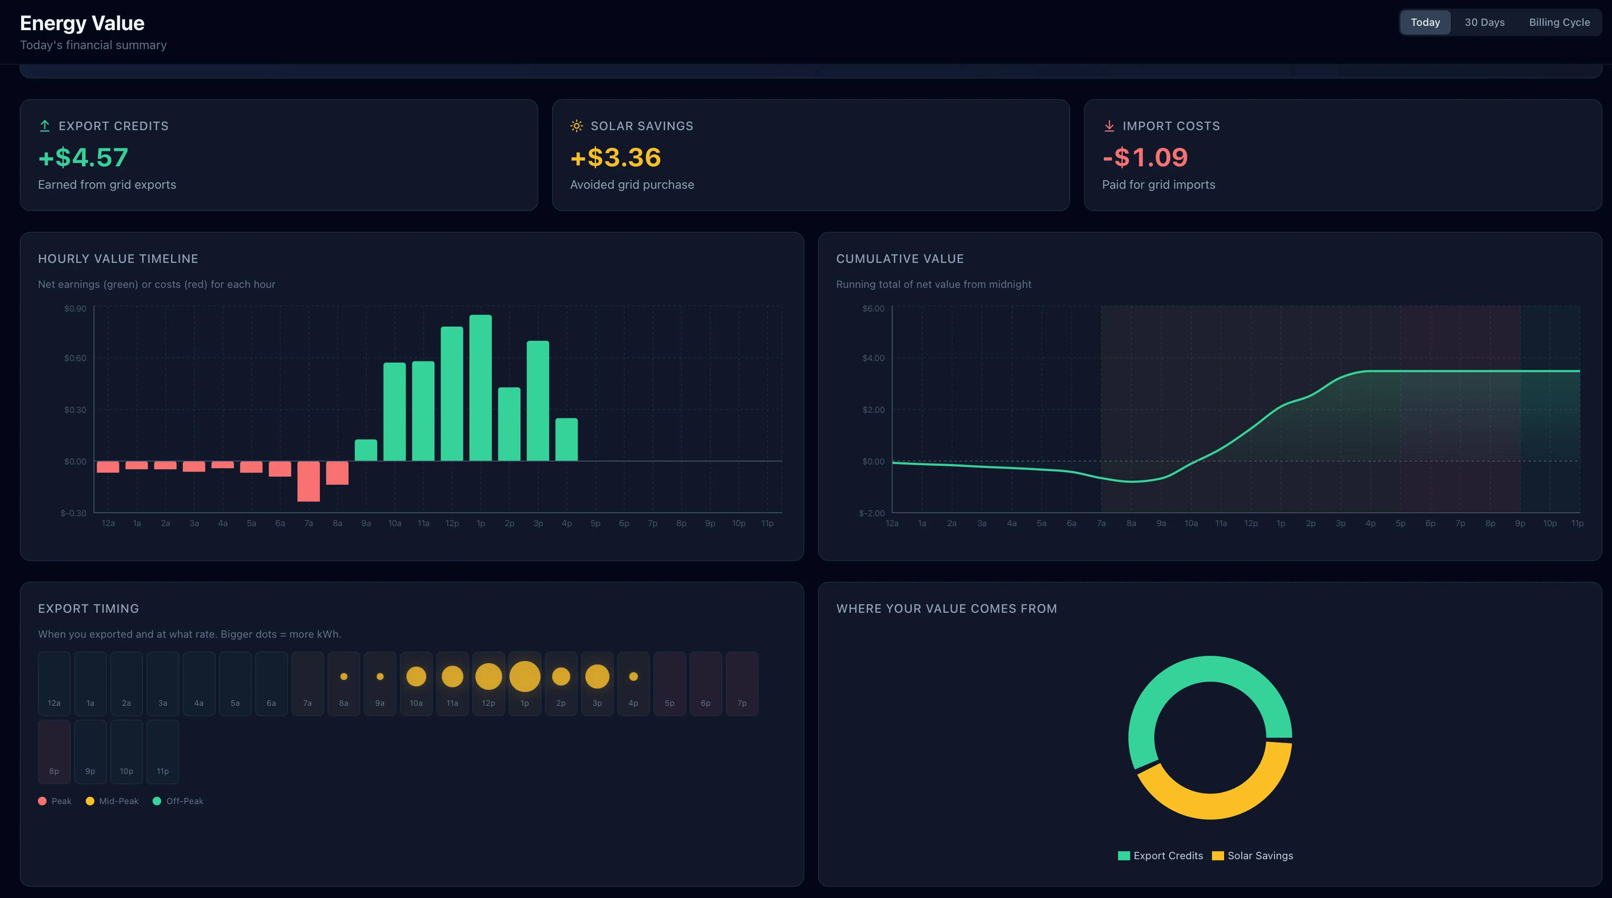The image size is (1612, 898).
Task: Select the Billing Cycle tab
Action: pos(1559,22)
